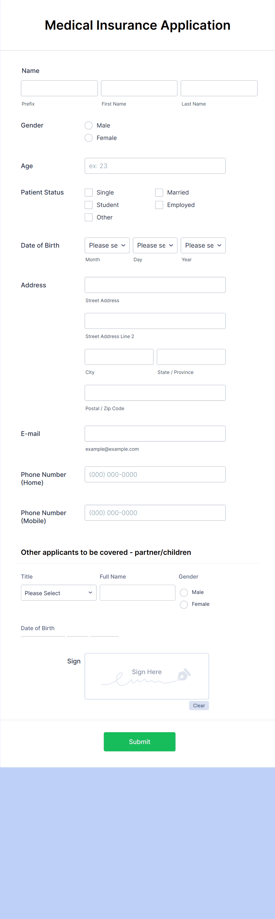Expand the birth Year dropdown
The height and width of the screenshot is (919, 275).
tap(203, 245)
